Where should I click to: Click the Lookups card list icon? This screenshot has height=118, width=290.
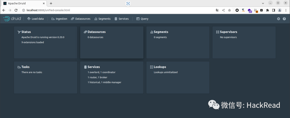(x=152, y=67)
